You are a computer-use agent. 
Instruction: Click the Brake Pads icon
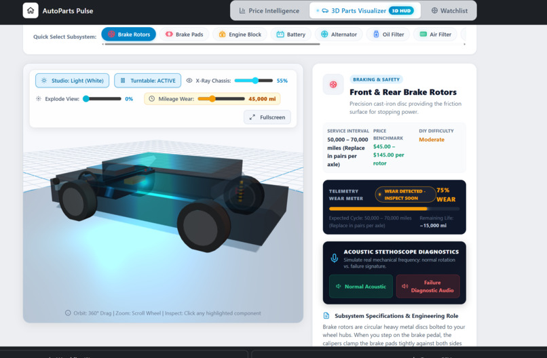coord(169,34)
